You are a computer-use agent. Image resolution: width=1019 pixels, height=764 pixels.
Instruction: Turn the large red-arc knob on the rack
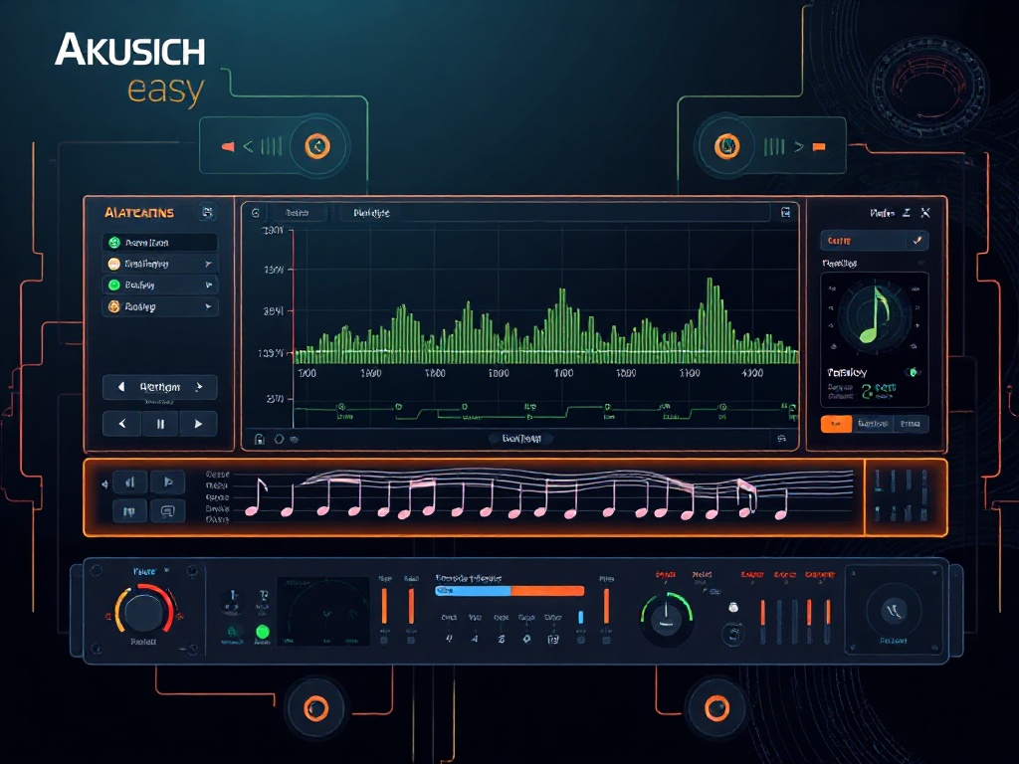143,611
